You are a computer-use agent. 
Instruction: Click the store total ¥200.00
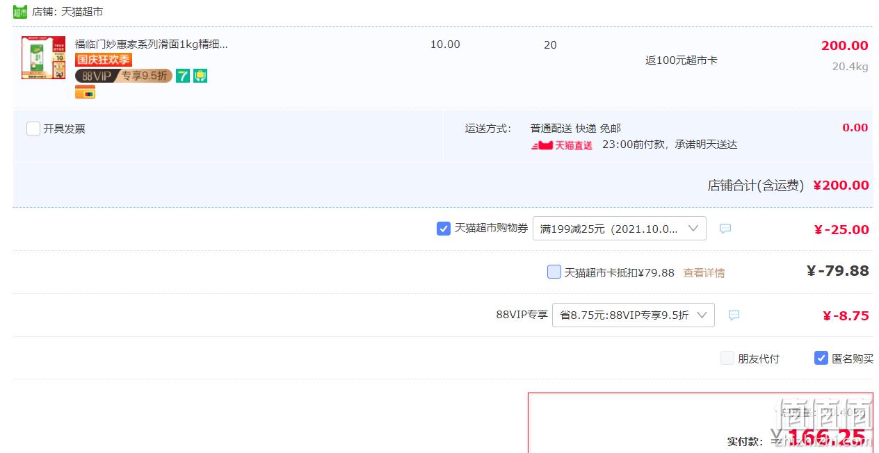841,186
